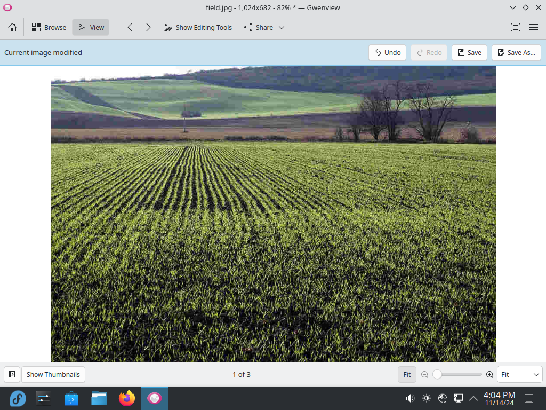This screenshot has width=546, height=410.
Task: Click the Gwenview window menu icon
Action: 7,7
